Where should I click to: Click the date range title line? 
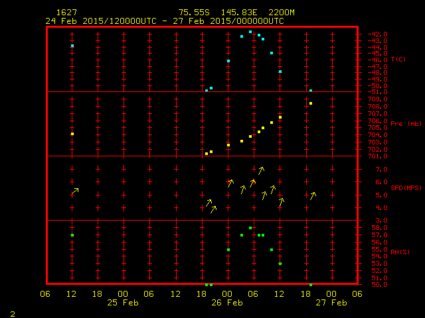pyautogui.click(x=165, y=21)
